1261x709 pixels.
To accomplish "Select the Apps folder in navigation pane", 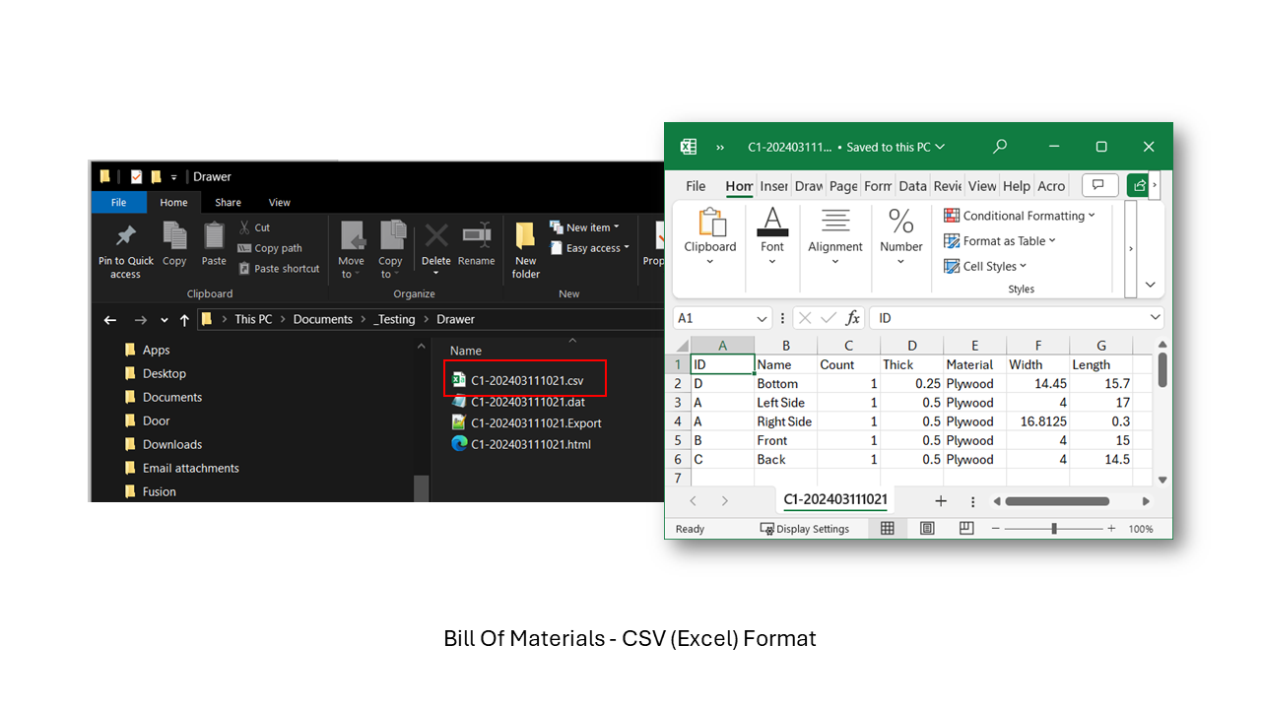I will click(x=157, y=350).
